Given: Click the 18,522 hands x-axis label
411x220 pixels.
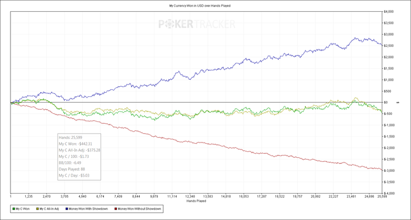Looking at the screenshot, I should [279, 197].
